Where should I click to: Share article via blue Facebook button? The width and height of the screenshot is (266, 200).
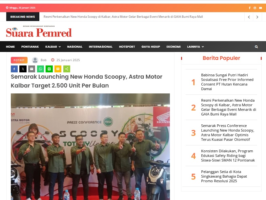(14, 69)
